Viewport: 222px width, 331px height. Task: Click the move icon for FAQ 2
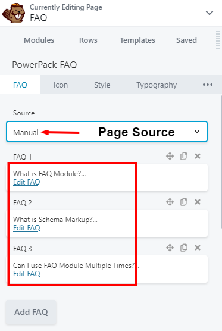pyautogui.click(x=170, y=202)
